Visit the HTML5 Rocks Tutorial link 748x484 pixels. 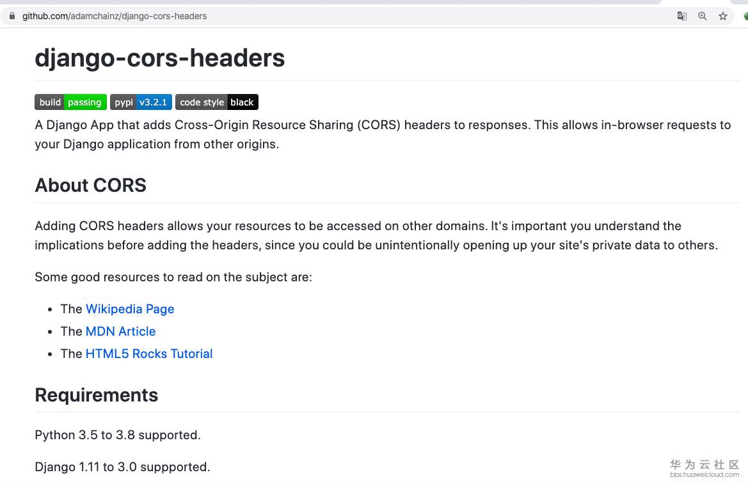point(149,354)
